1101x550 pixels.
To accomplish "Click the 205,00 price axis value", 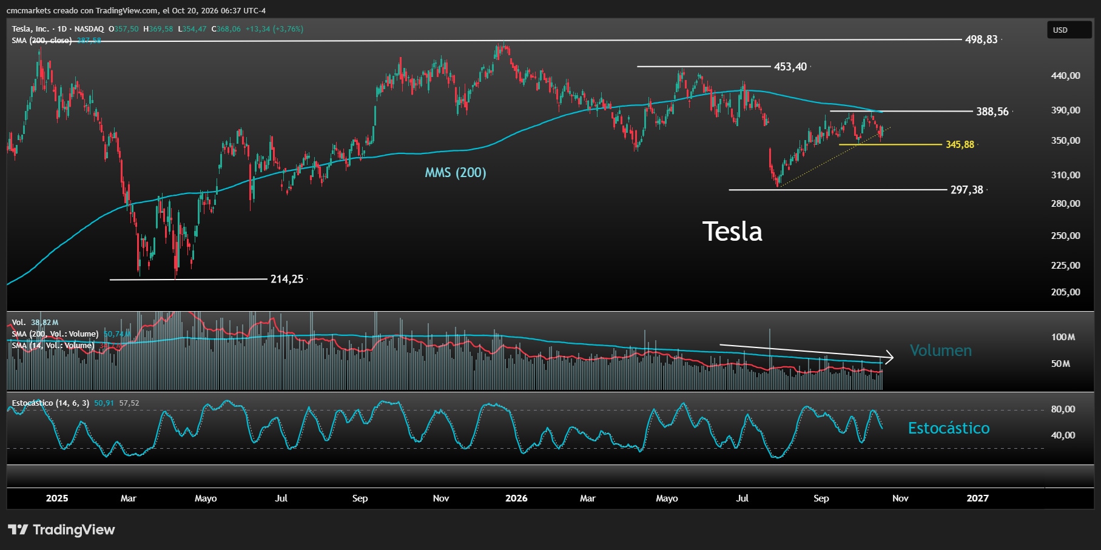I will click(1066, 292).
